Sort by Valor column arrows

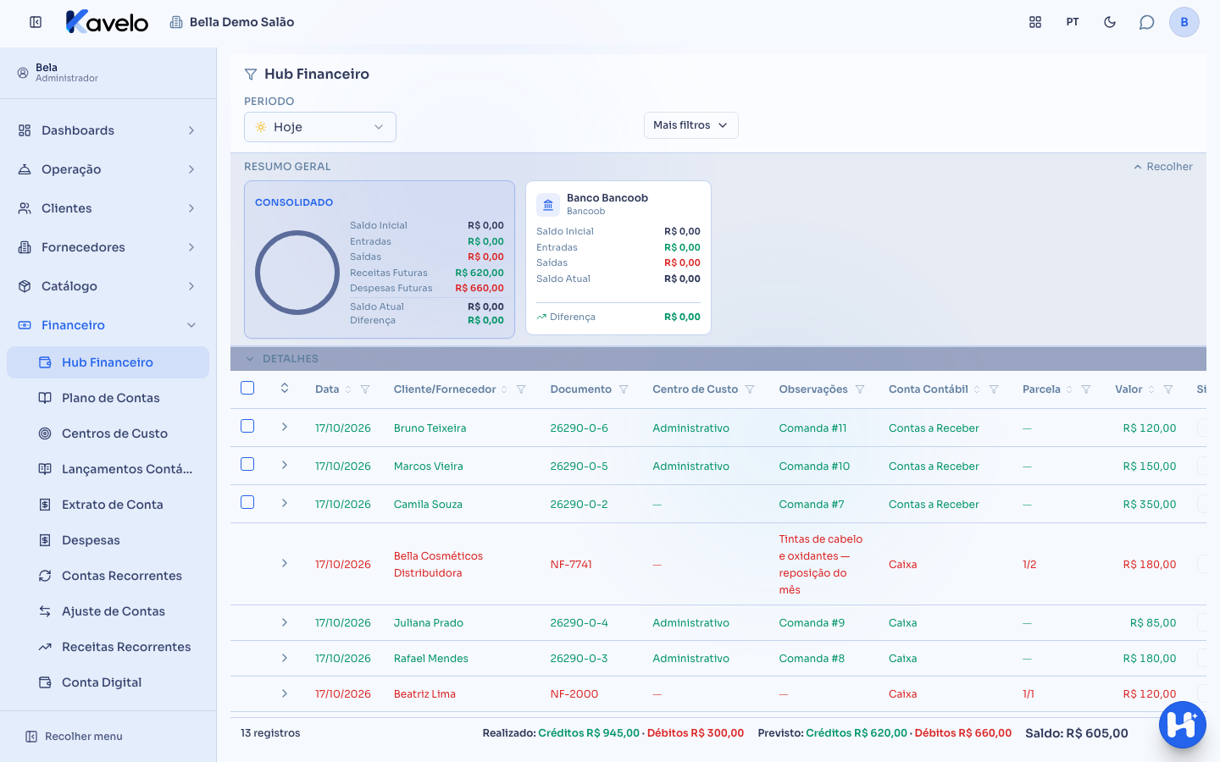click(1151, 389)
